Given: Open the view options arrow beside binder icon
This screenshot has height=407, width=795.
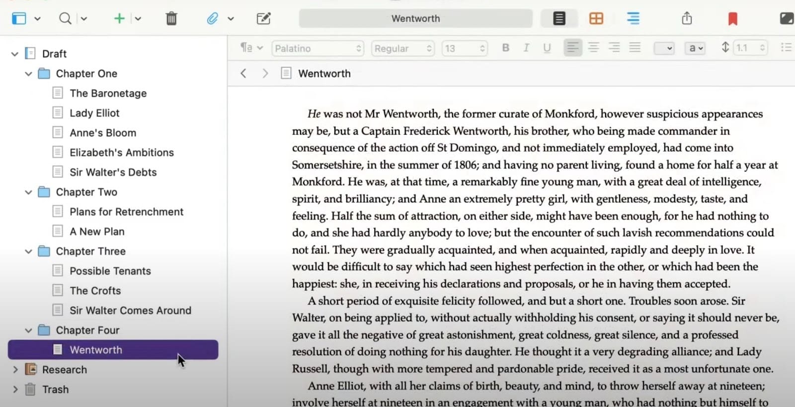Looking at the screenshot, I should point(37,19).
